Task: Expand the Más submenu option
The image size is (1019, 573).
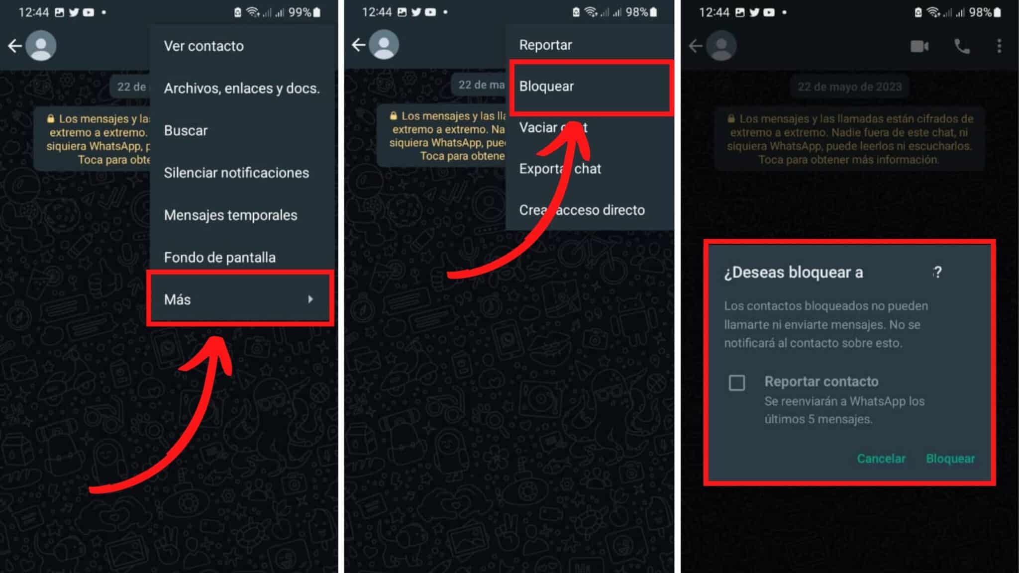Action: point(240,299)
